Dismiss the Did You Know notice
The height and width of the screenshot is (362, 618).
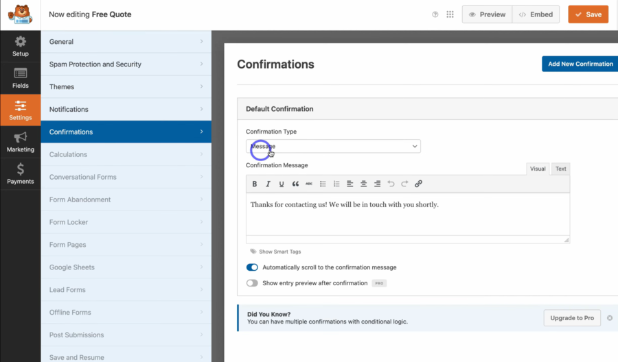tap(609, 318)
